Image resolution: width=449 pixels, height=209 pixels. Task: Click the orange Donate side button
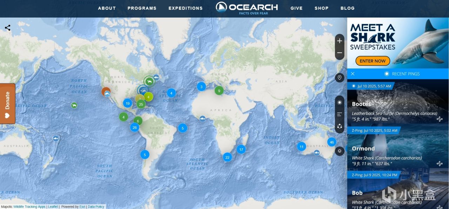(x=7, y=104)
